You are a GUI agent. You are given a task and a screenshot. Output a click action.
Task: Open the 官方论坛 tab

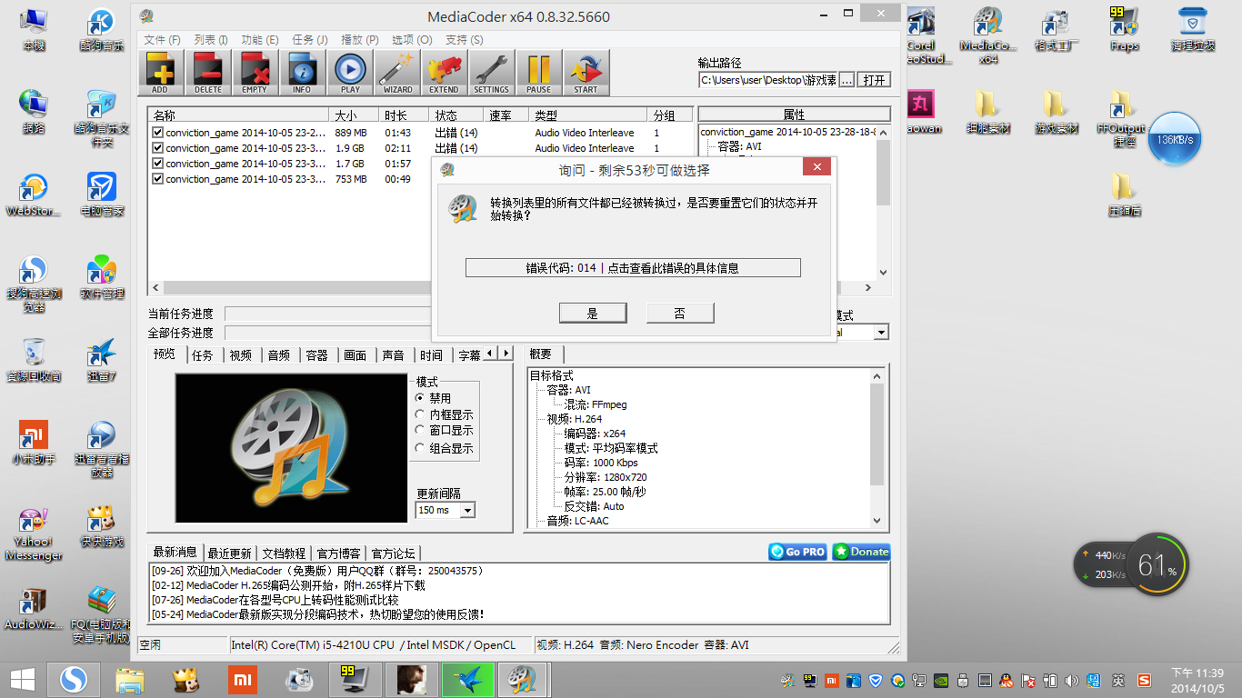point(393,553)
